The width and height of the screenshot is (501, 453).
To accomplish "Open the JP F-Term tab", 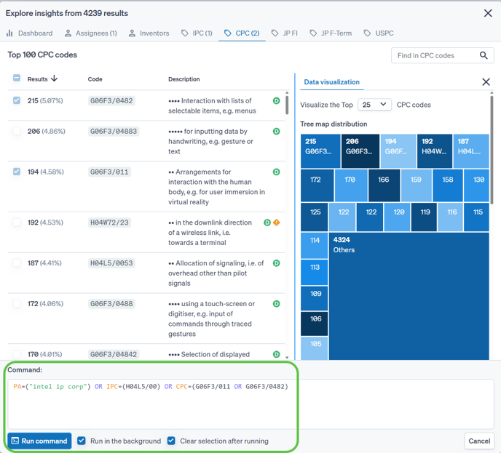I will pos(331,33).
